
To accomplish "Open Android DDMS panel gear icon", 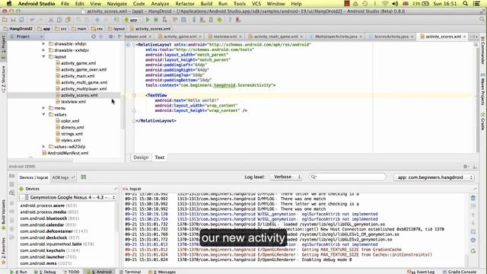I will click(x=466, y=167).
